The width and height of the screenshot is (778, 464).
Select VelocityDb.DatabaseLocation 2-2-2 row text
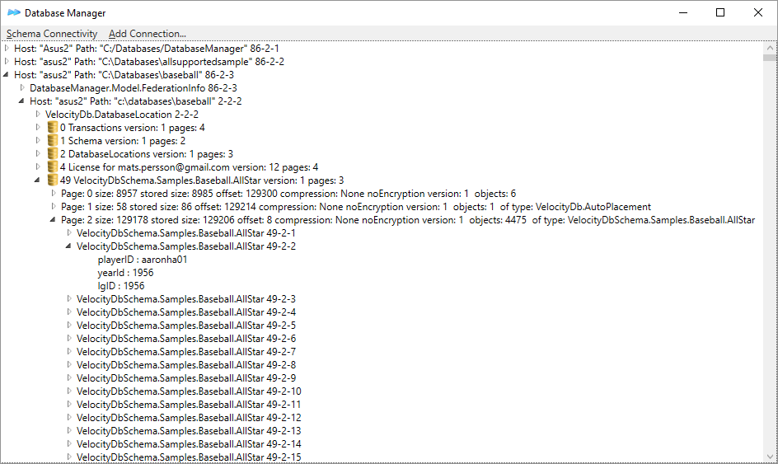click(122, 114)
